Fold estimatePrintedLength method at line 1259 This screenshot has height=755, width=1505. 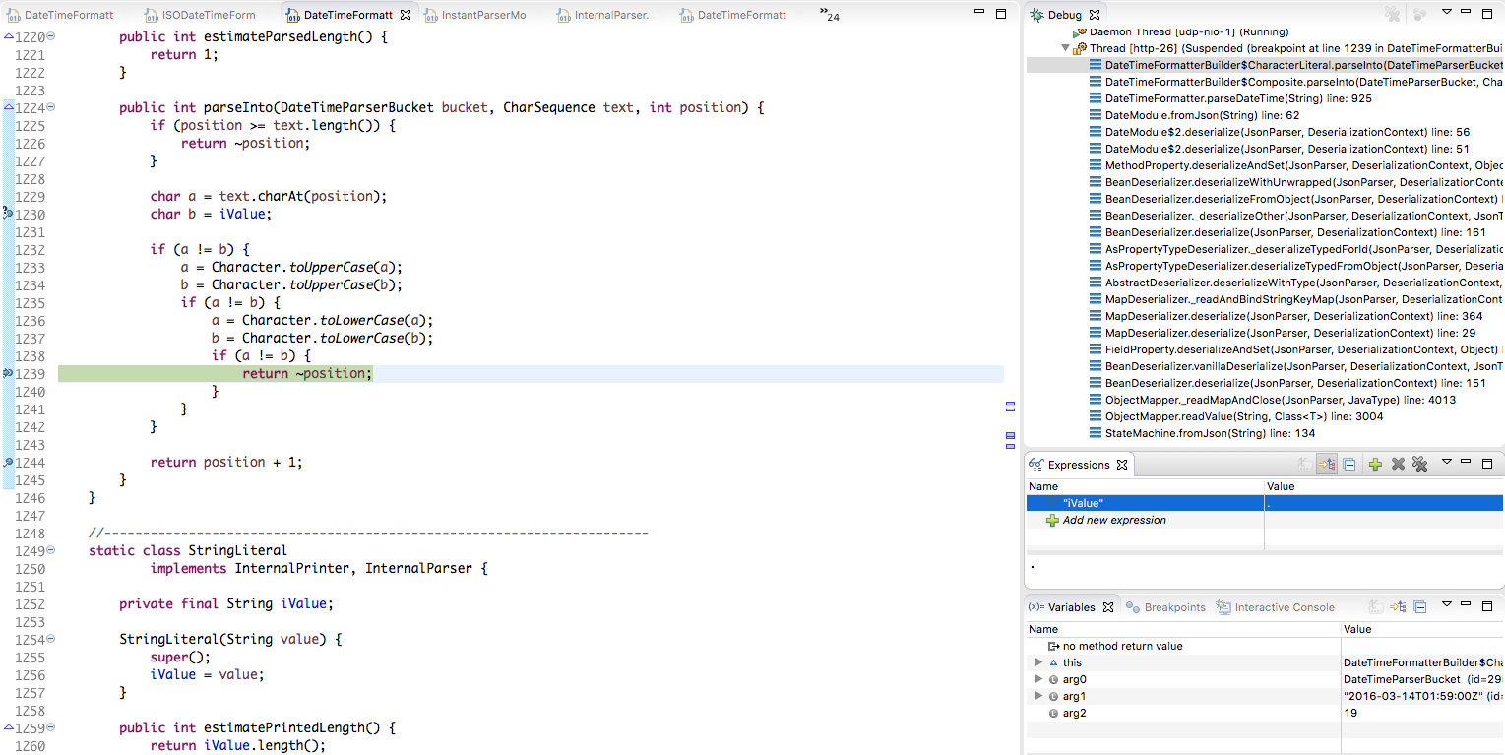(51, 727)
